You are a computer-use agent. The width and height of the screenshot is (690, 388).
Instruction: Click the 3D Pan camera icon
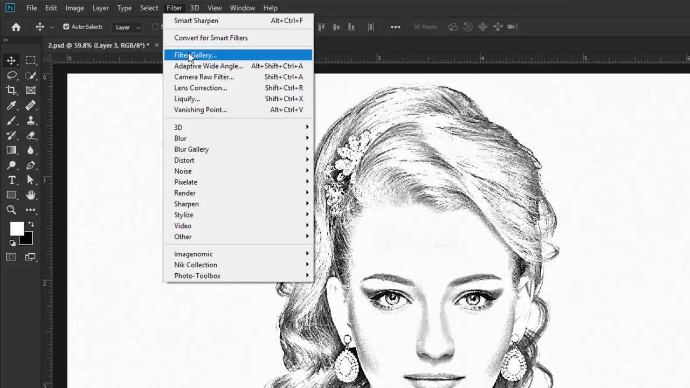click(482, 27)
